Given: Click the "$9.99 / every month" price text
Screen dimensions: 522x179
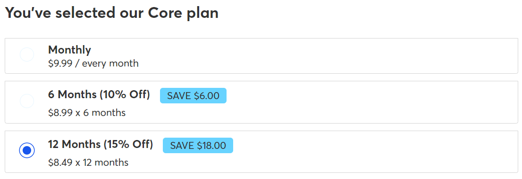Looking at the screenshot, I should click(x=93, y=63).
